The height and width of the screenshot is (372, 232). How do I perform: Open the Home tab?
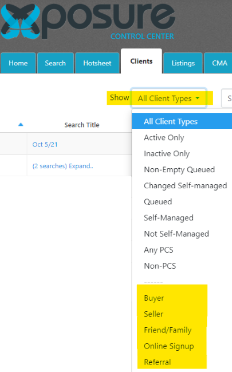pyautogui.click(x=18, y=63)
